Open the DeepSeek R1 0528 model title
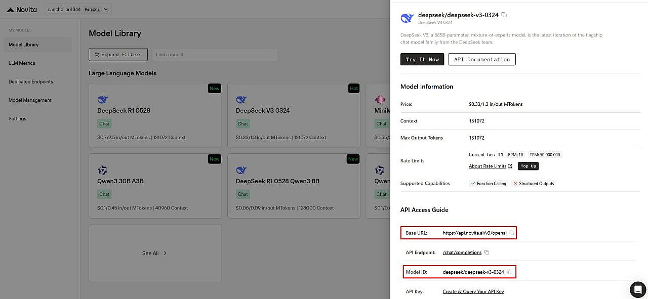 (124, 110)
